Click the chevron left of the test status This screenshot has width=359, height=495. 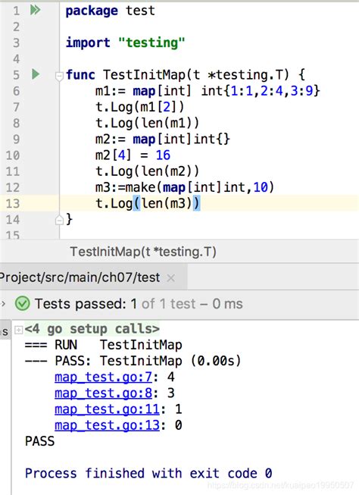(4, 304)
